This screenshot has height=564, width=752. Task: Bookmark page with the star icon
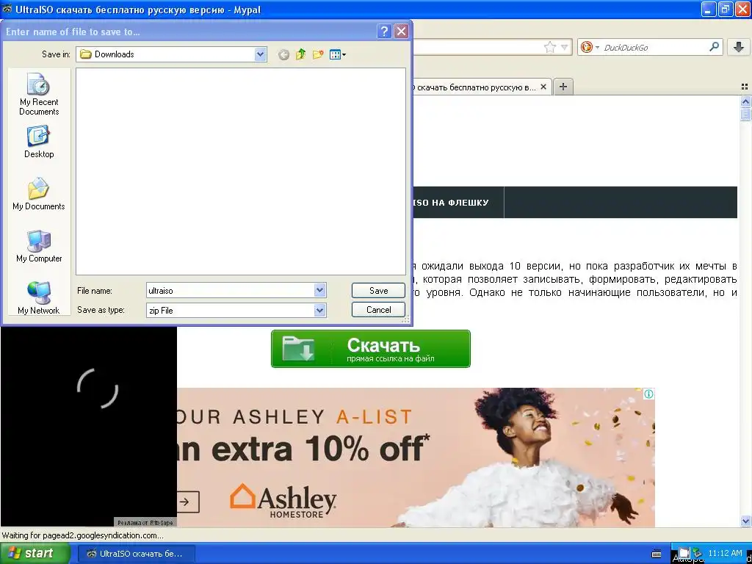[x=549, y=47]
